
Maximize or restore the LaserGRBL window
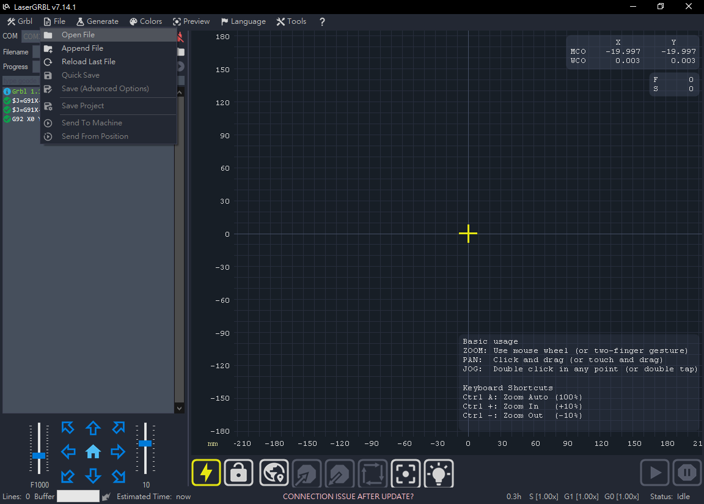(x=661, y=6)
